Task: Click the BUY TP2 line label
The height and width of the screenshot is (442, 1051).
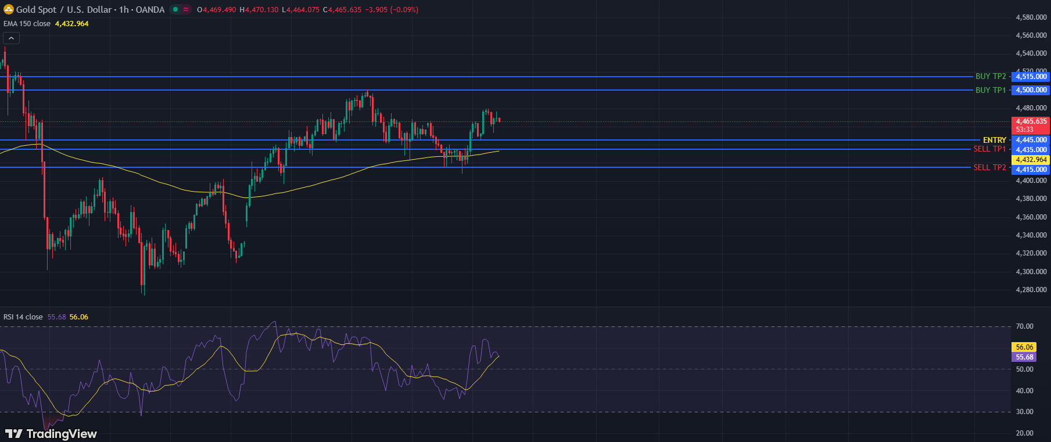Action: 991,77
